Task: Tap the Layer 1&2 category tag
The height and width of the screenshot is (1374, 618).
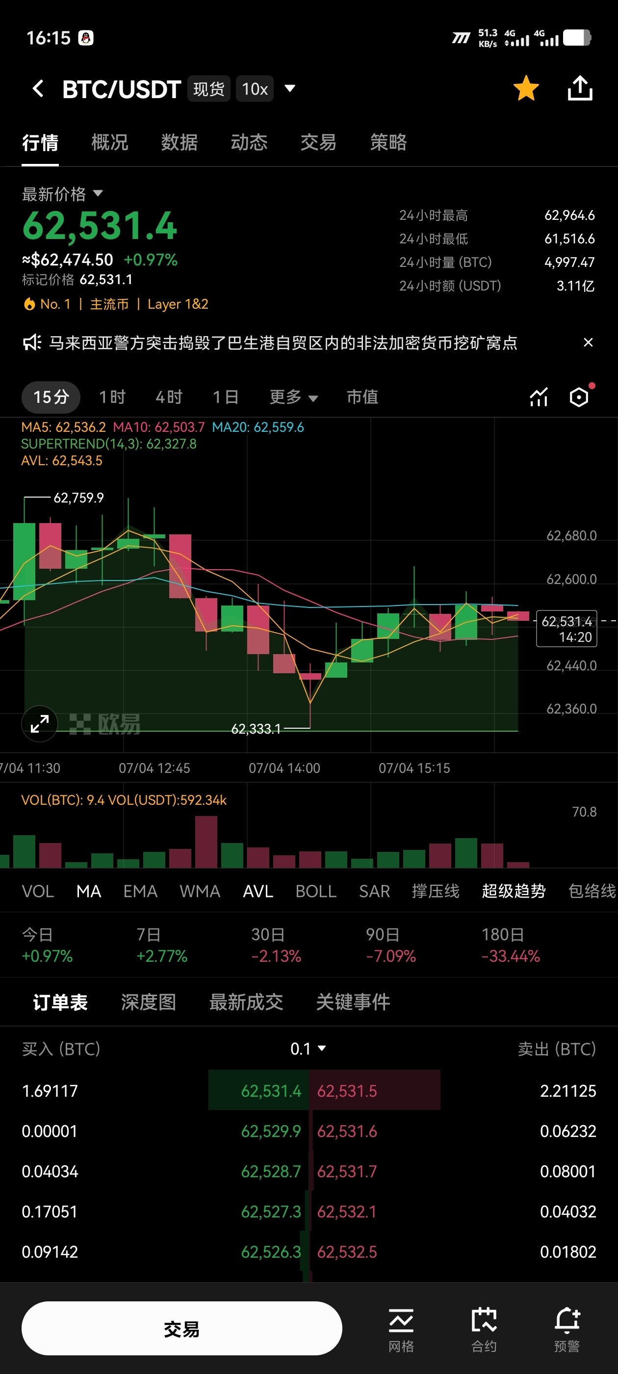Action: pyautogui.click(x=178, y=304)
